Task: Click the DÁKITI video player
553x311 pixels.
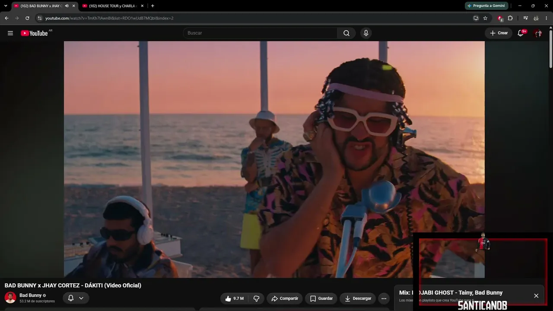Action: click(274, 159)
